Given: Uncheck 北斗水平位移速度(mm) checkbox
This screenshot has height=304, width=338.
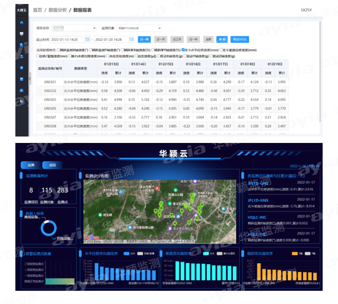Looking at the screenshot, I should tap(183, 50).
